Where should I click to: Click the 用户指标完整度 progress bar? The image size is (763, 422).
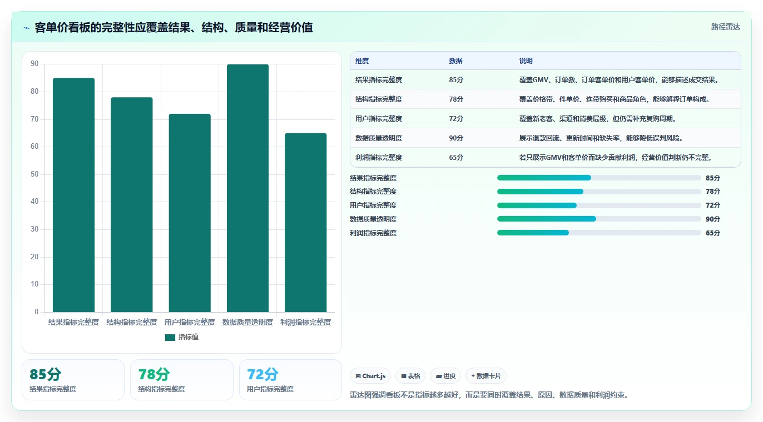point(599,205)
